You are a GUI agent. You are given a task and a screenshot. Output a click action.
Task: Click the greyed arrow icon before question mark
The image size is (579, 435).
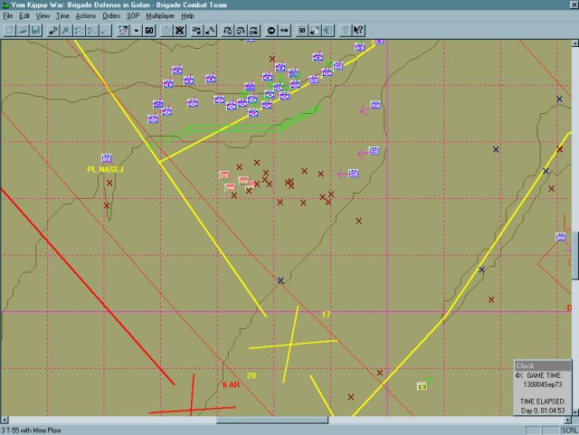pyautogui.click(x=327, y=30)
